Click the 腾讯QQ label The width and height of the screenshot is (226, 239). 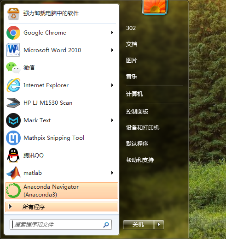(x=34, y=155)
